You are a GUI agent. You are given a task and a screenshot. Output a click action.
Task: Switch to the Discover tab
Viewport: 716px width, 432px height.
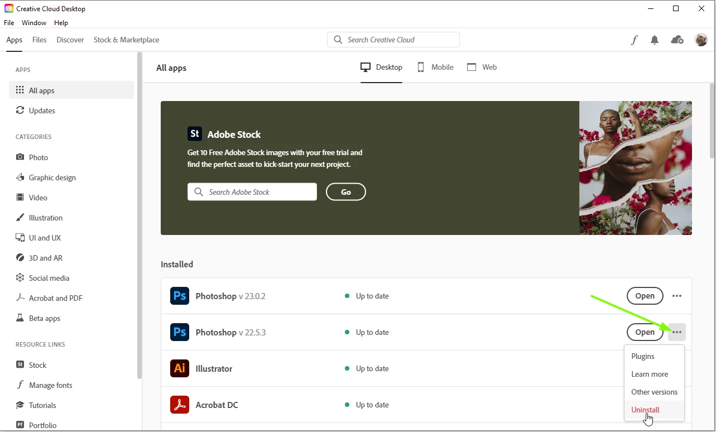[70, 40]
